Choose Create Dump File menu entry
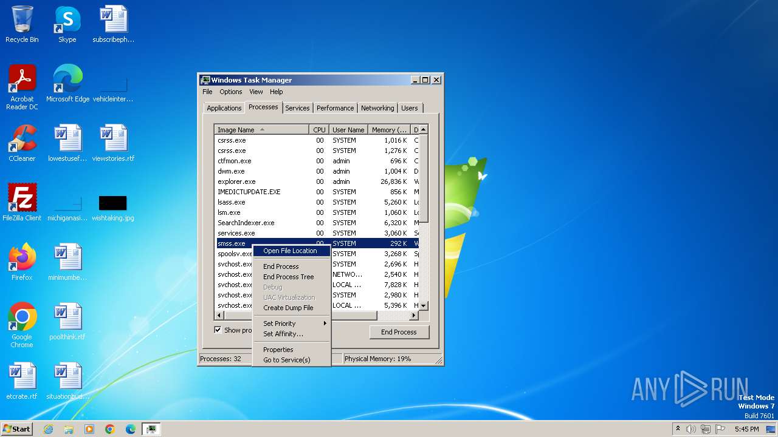 click(291, 308)
